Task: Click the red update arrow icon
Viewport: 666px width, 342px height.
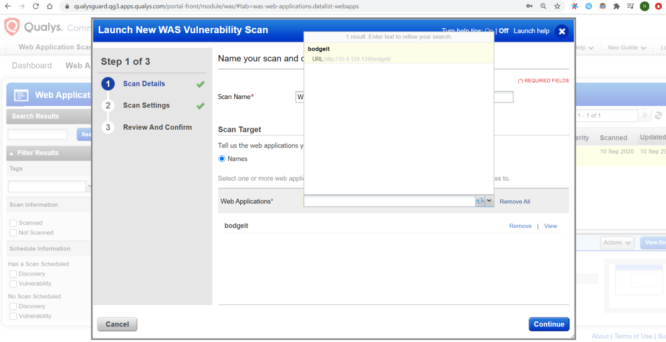Action: pos(659,7)
